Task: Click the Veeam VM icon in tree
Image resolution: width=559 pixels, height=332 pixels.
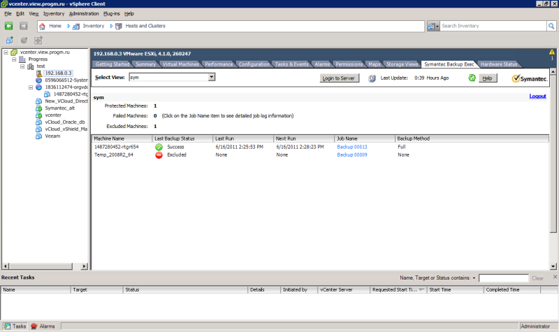Action: [39, 136]
